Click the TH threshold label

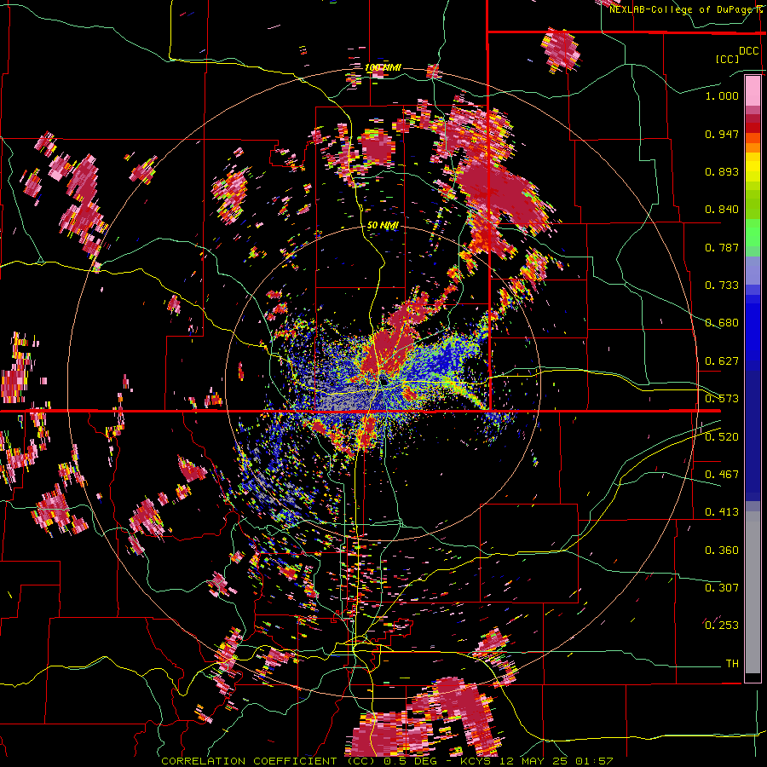[732, 664]
